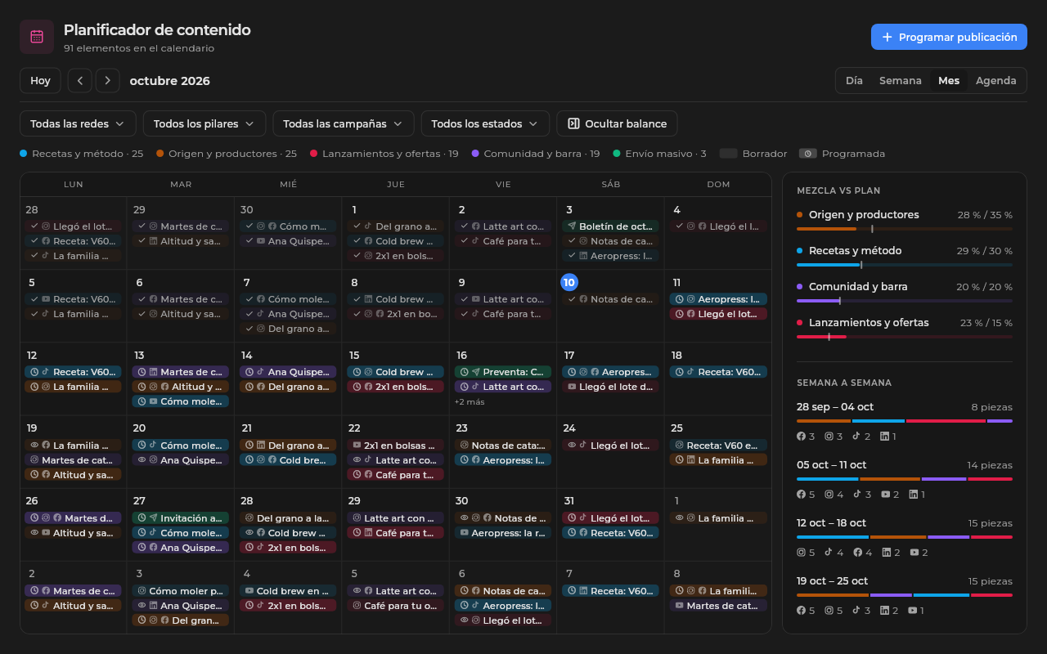Select today's date 10 in calendar
The width and height of the screenshot is (1047, 654).
click(569, 282)
